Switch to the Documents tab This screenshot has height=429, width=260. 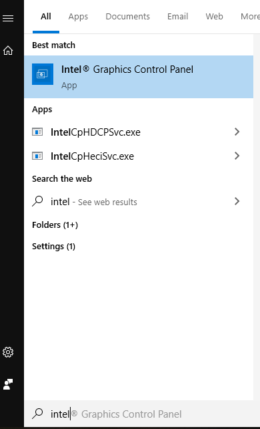128,17
